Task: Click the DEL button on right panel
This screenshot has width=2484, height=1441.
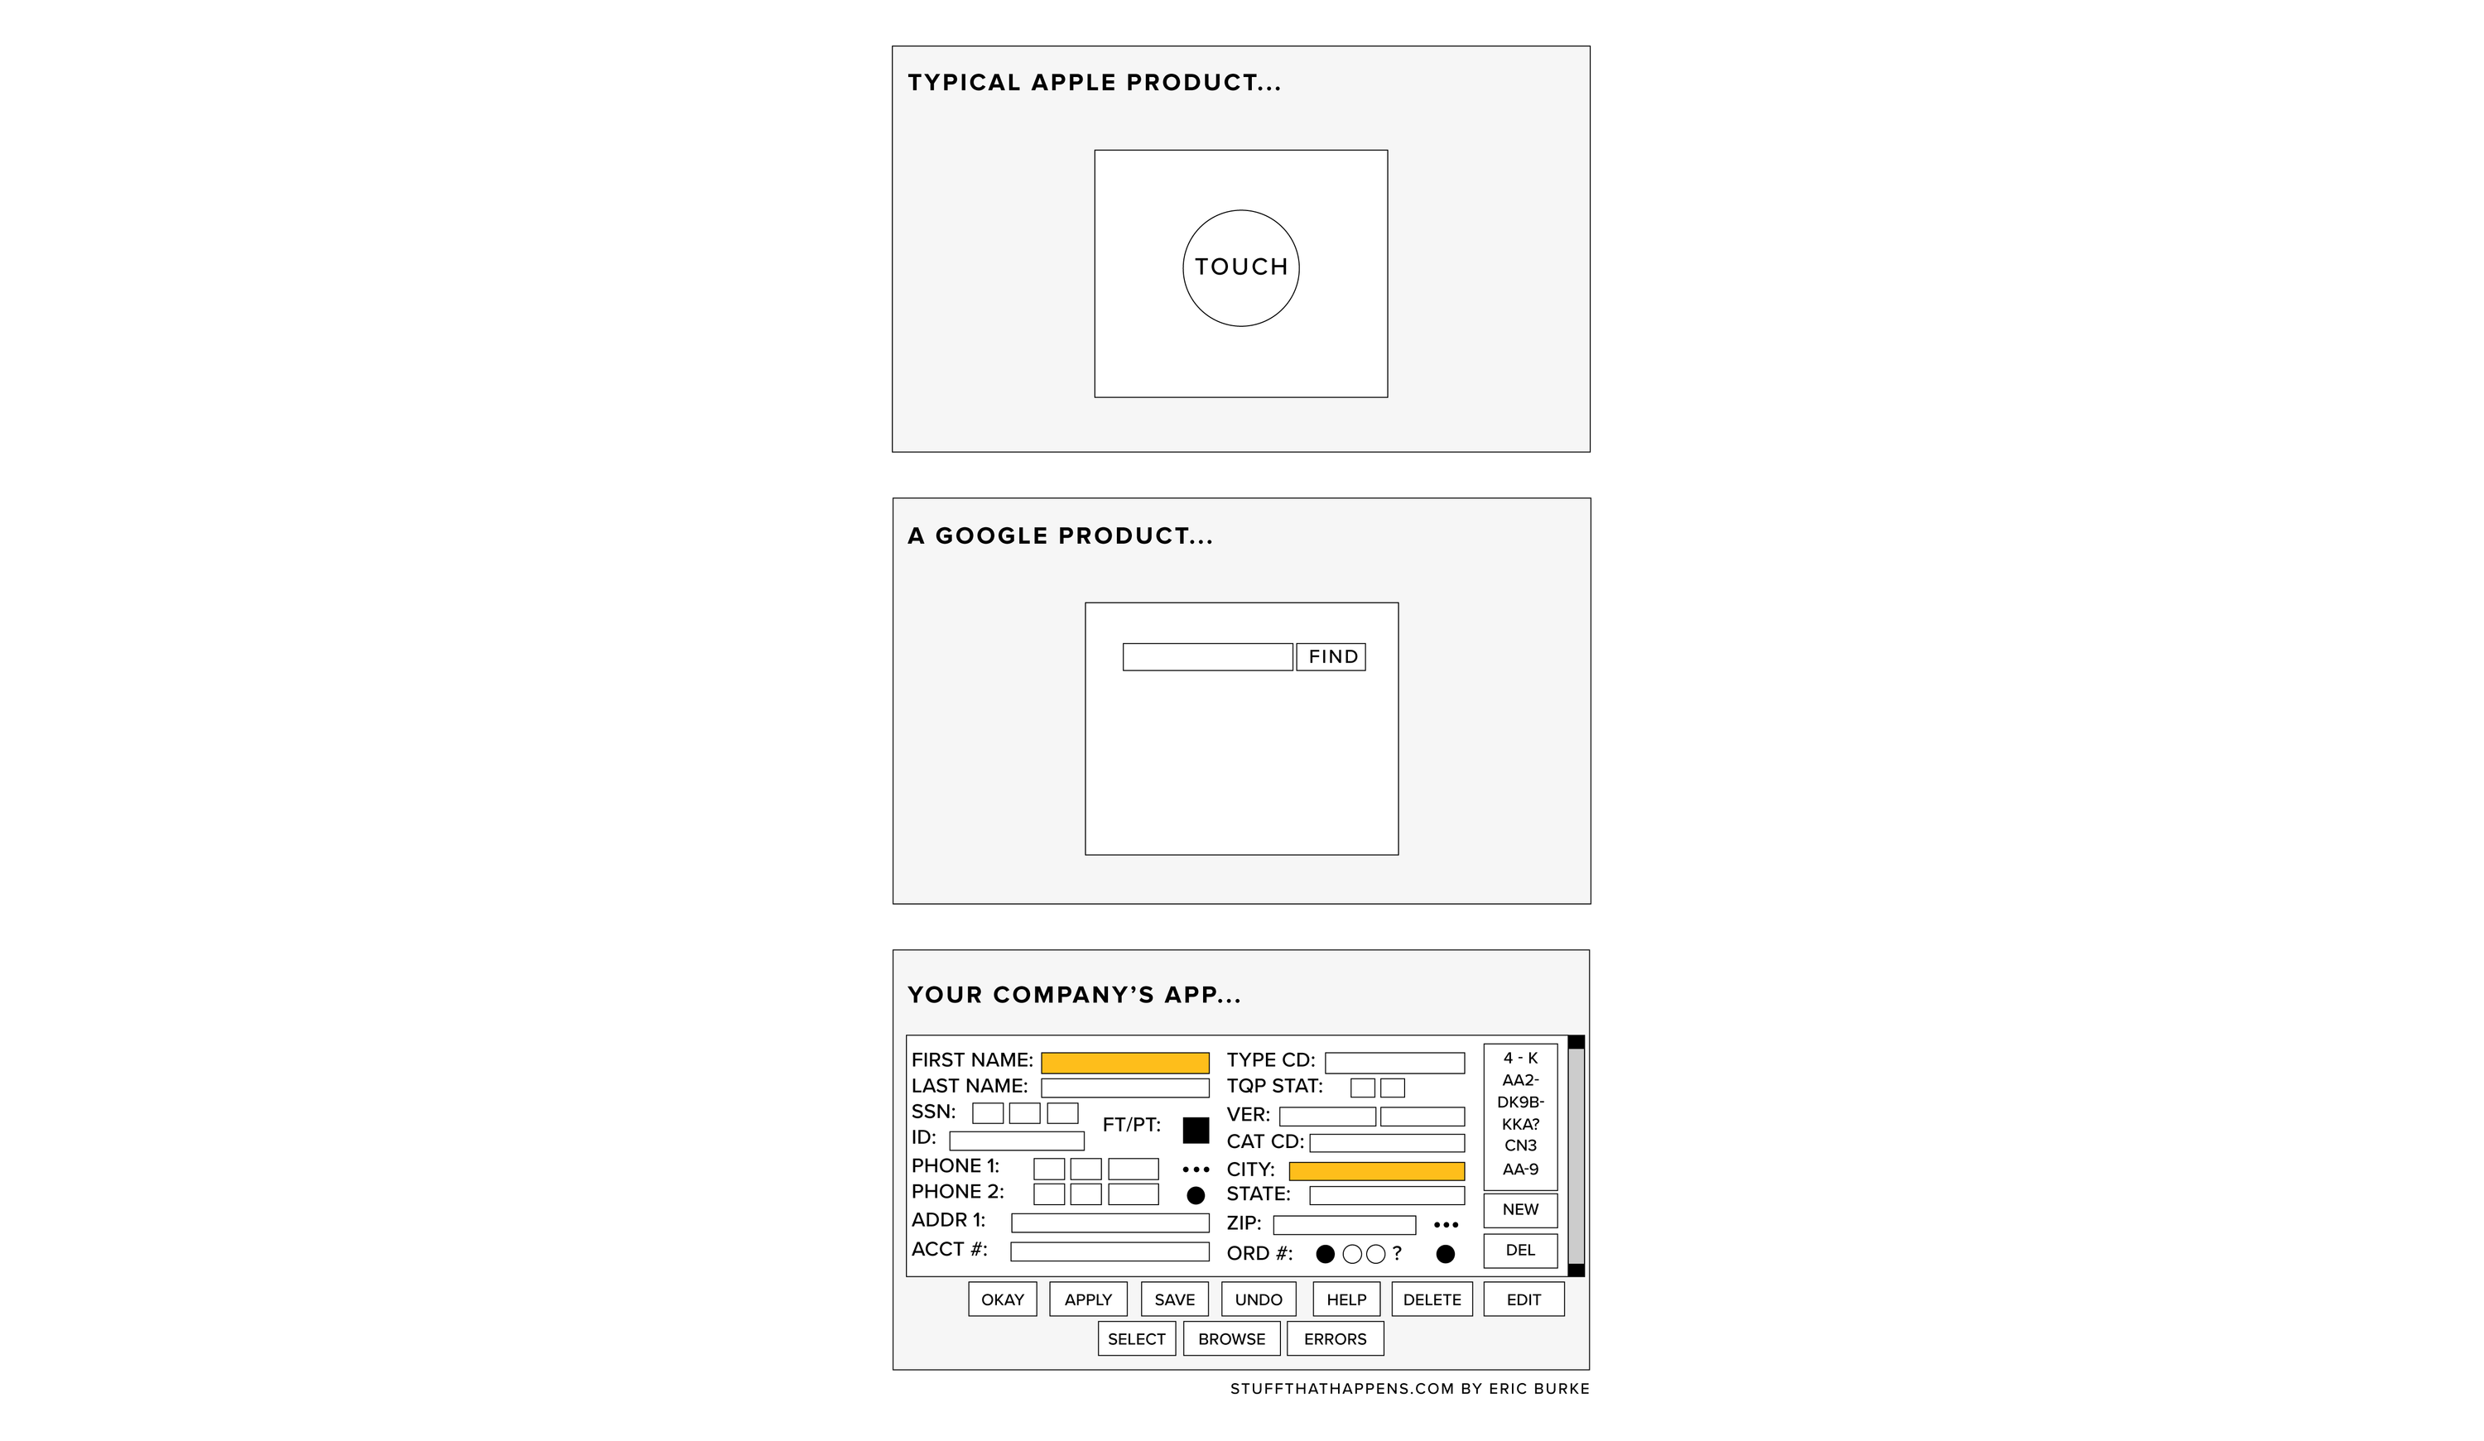Action: tap(1520, 1249)
